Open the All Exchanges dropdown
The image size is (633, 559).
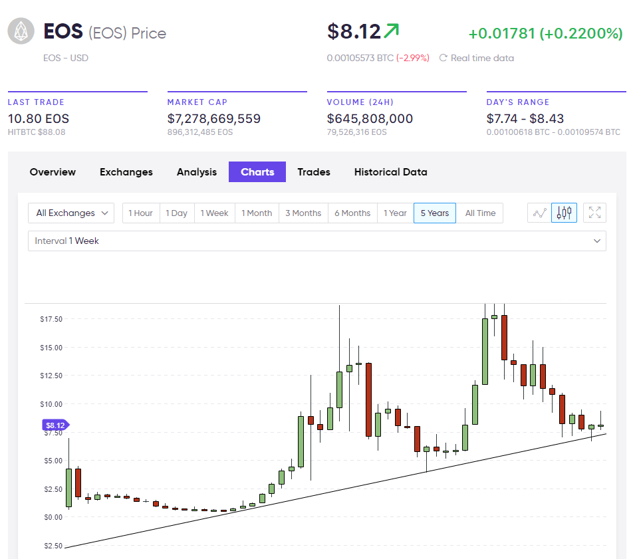coord(71,213)
